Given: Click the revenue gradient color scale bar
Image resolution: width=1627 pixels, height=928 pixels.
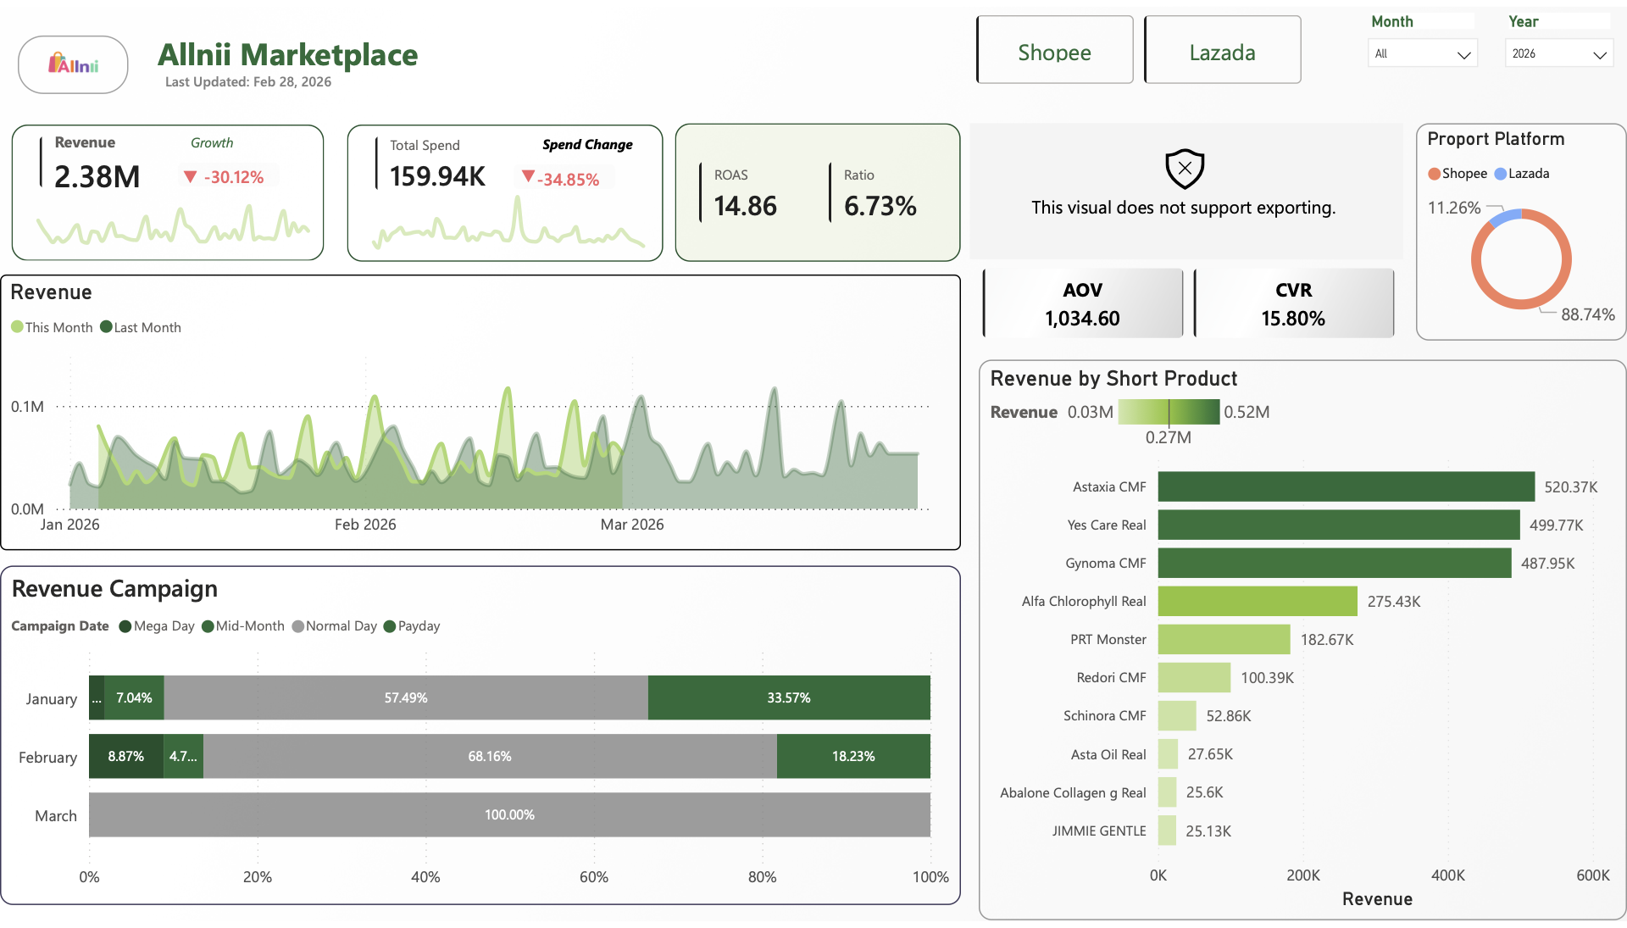Looking at the screenshot, I should 1169,412.
